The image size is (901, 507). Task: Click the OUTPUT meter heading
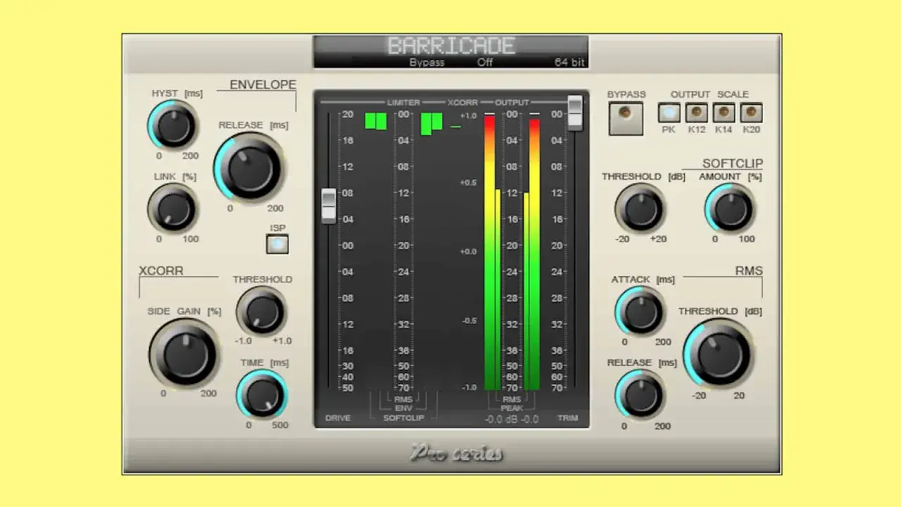[x=512, y=103]
